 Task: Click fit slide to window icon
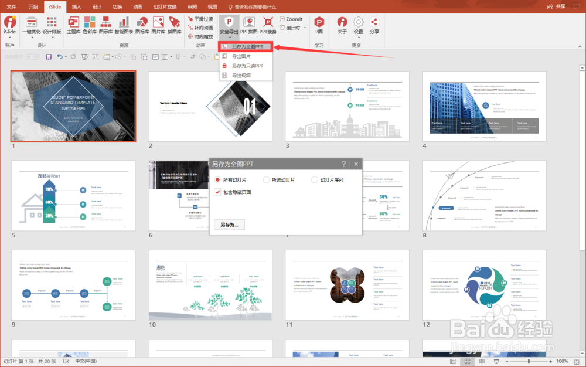click(x=577, y=362)
